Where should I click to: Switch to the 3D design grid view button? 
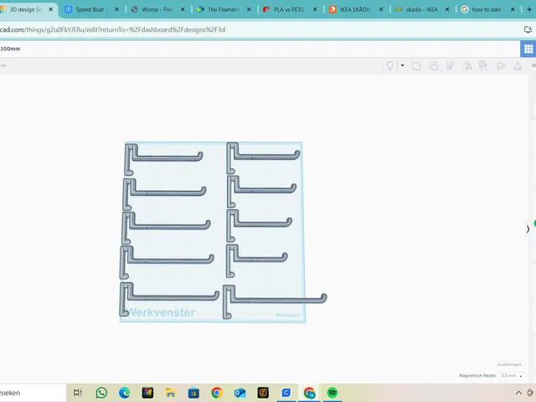point(528,49)
